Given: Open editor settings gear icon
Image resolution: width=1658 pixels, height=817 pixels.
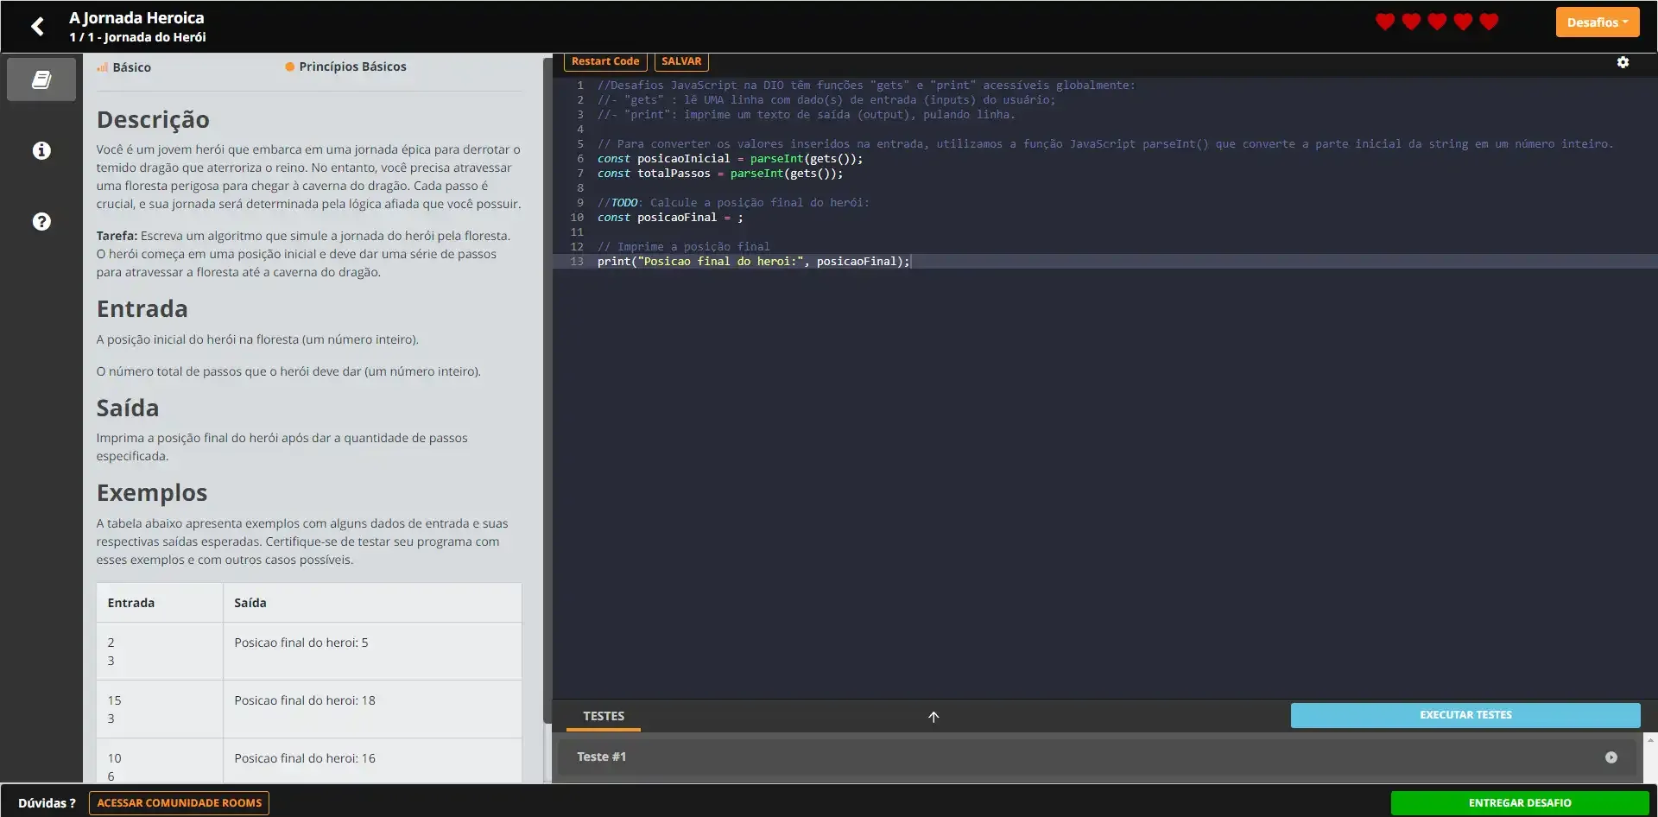Looking at the screenshot, I should [x=1623, y=62].
